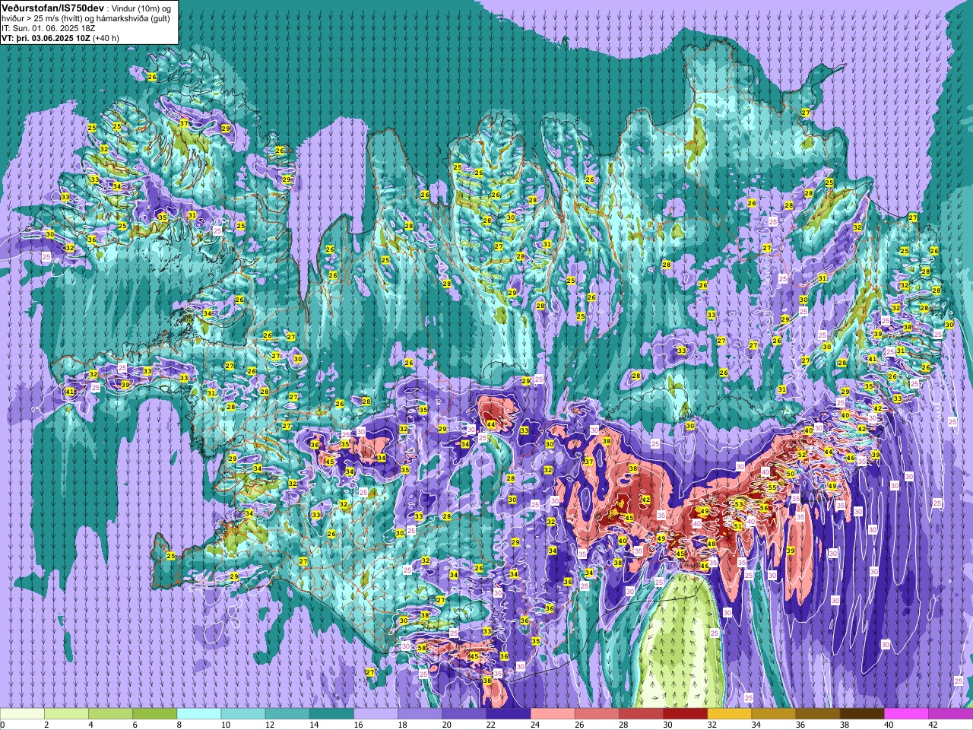Click the yellow 52 gust label

(801, 454)
